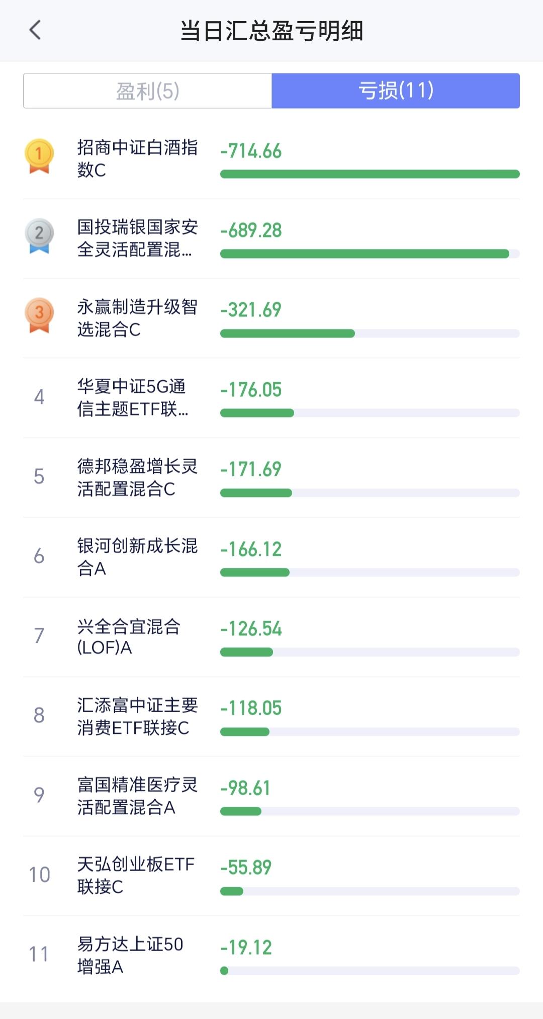Switch to the 盈利(5) tab

pyautogui.click(x=147, y=91)
